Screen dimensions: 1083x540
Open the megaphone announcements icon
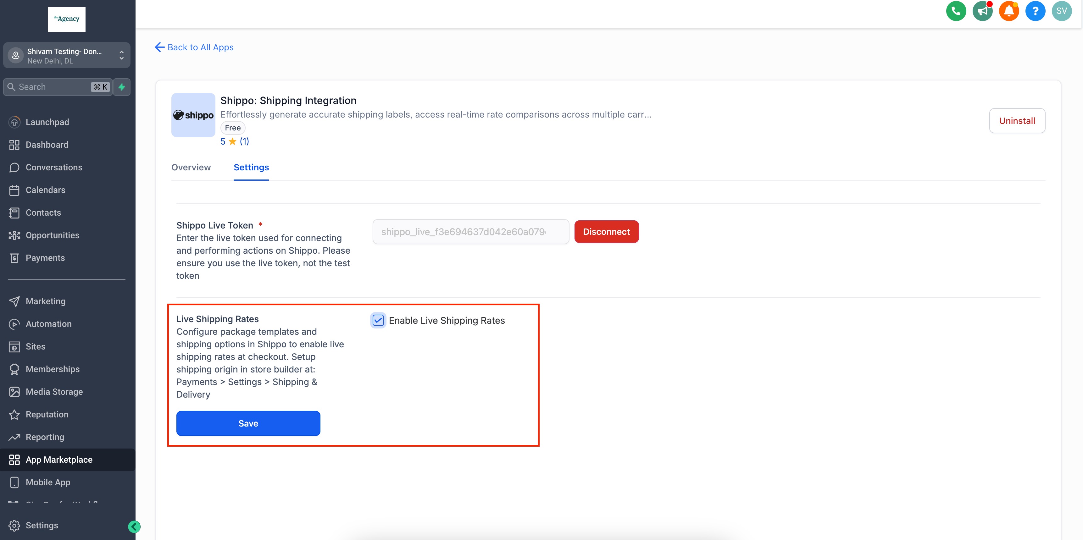982,11
